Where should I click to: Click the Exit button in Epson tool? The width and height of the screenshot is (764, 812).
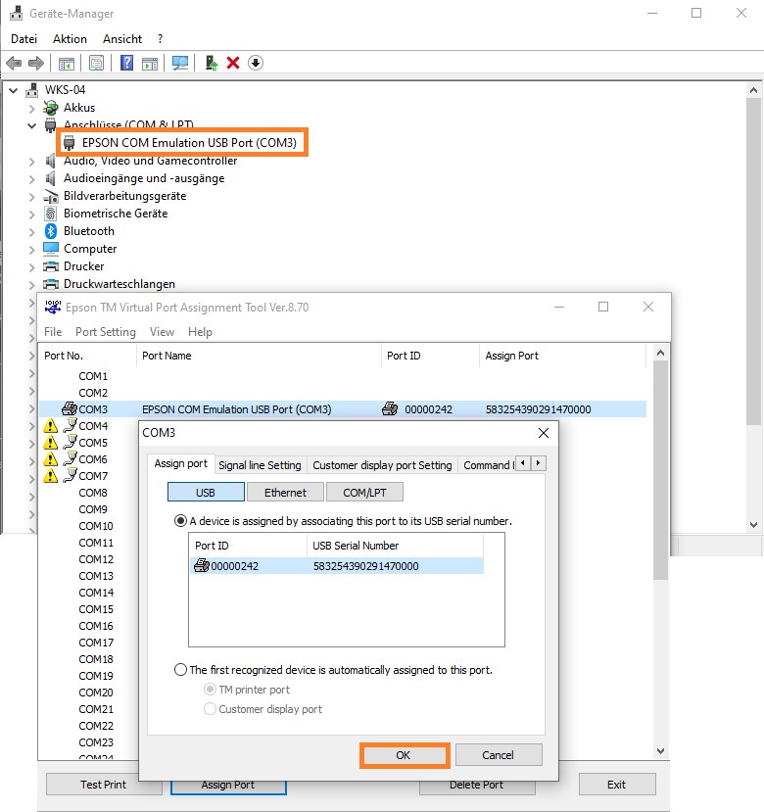coord(616,785)
